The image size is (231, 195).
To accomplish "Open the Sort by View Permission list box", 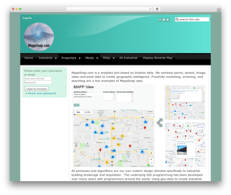I will click(125, 97).
